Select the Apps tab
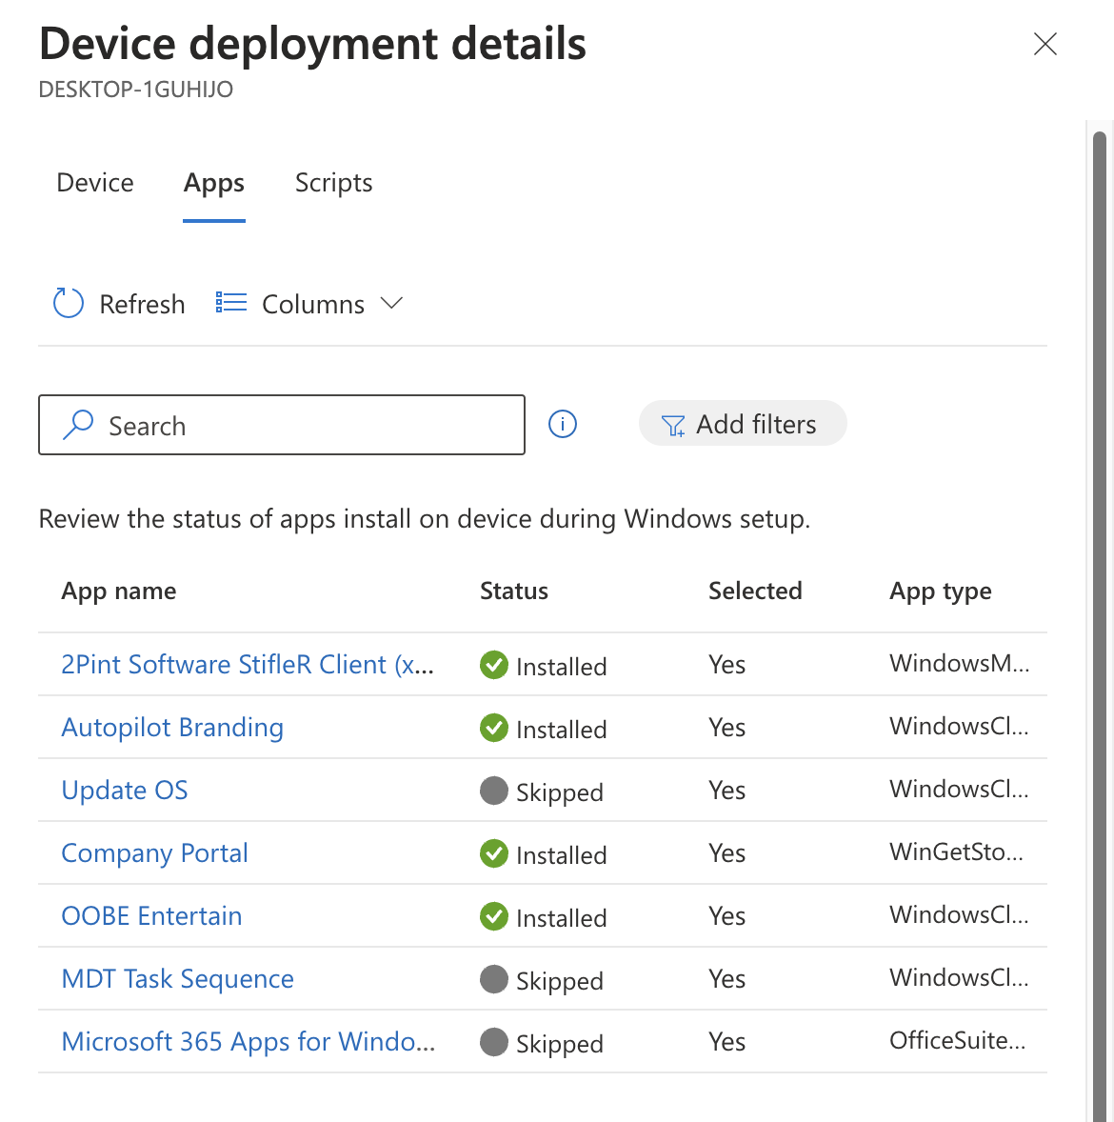Viewport: 1114px width, 1122px height. 213,183
